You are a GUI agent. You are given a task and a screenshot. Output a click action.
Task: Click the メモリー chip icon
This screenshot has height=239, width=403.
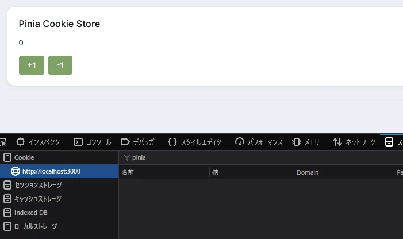coord(297,142)
